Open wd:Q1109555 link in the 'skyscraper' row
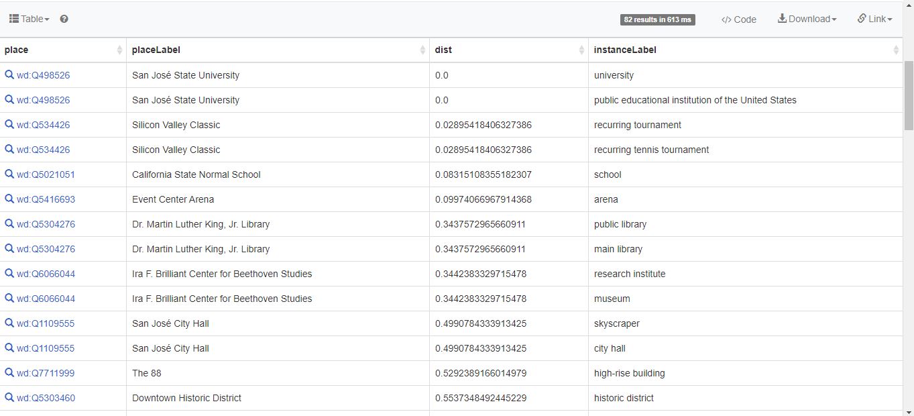Screen dimensions: 914x416 [x=46, y=323]
